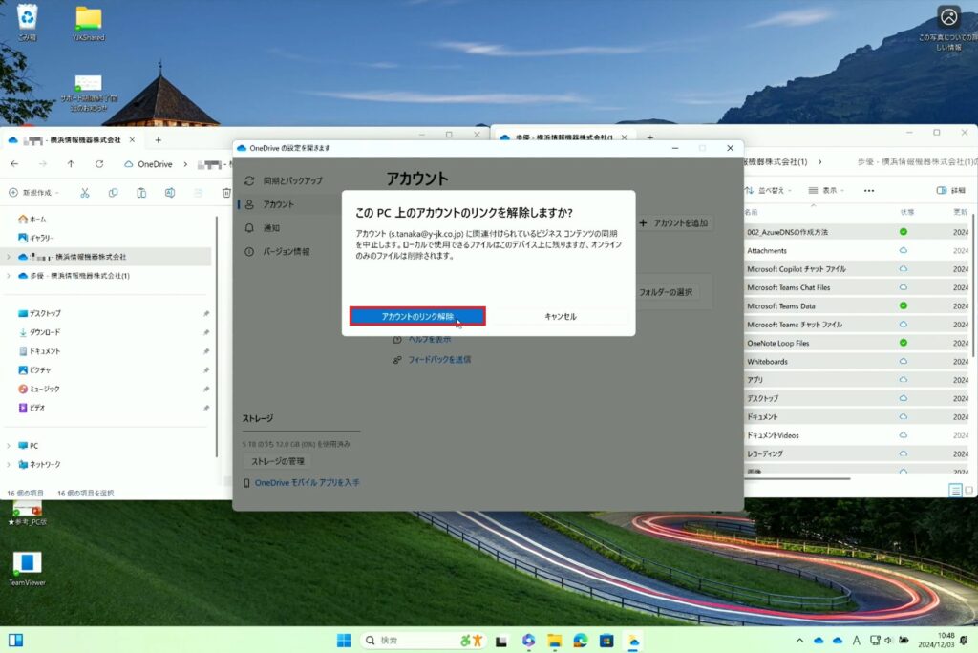
Task: Sort by 状態 column header
Action: click(x=907, y=212)
